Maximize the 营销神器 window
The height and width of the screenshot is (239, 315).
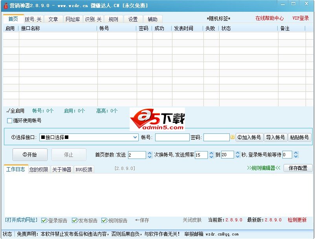point(293,4)
